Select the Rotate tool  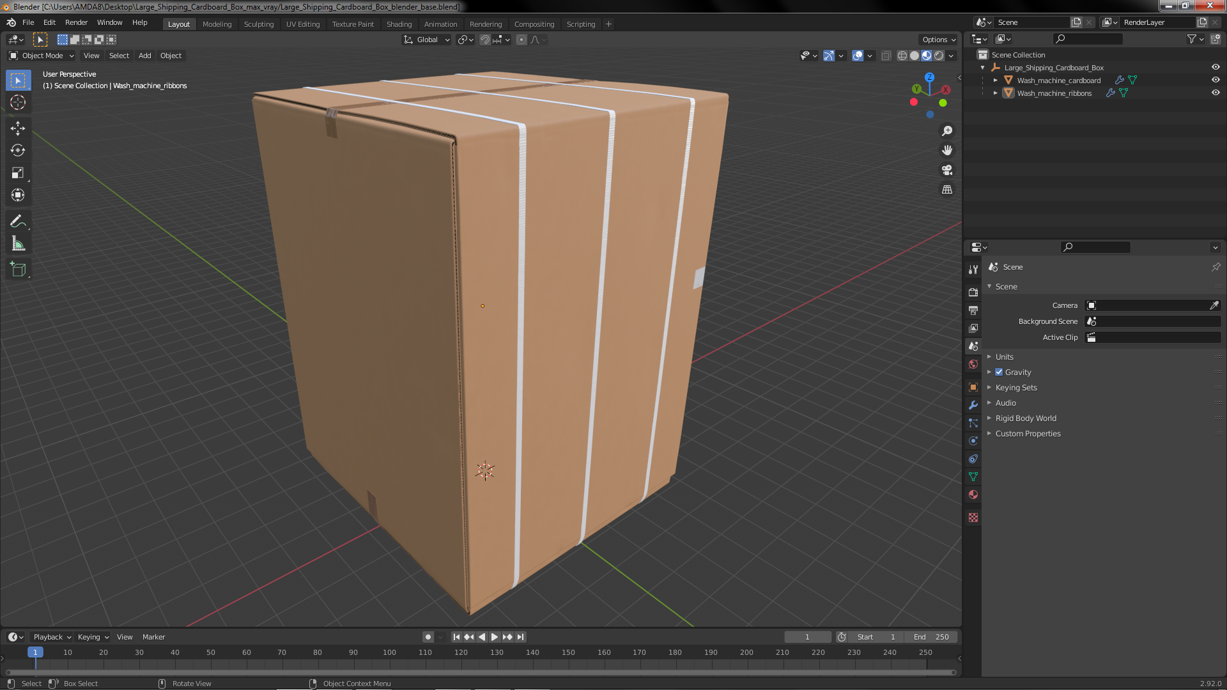click(18, 151)
